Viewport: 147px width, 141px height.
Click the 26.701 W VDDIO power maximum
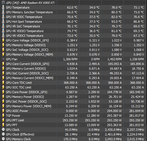(115, 97)
